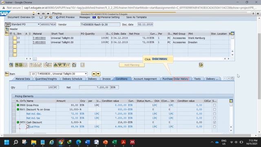Image resolution: width=261 pixels, height=147 pixels.
Task: Open the tab list menu icon
Action: (232, 78)
